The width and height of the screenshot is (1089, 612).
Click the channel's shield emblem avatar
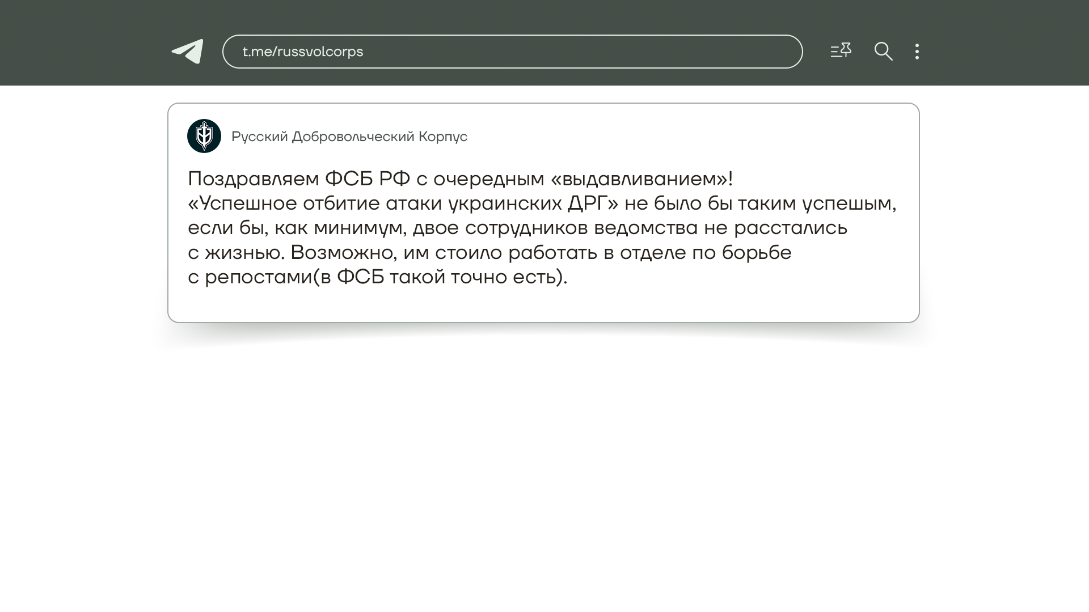click(204, 136)
